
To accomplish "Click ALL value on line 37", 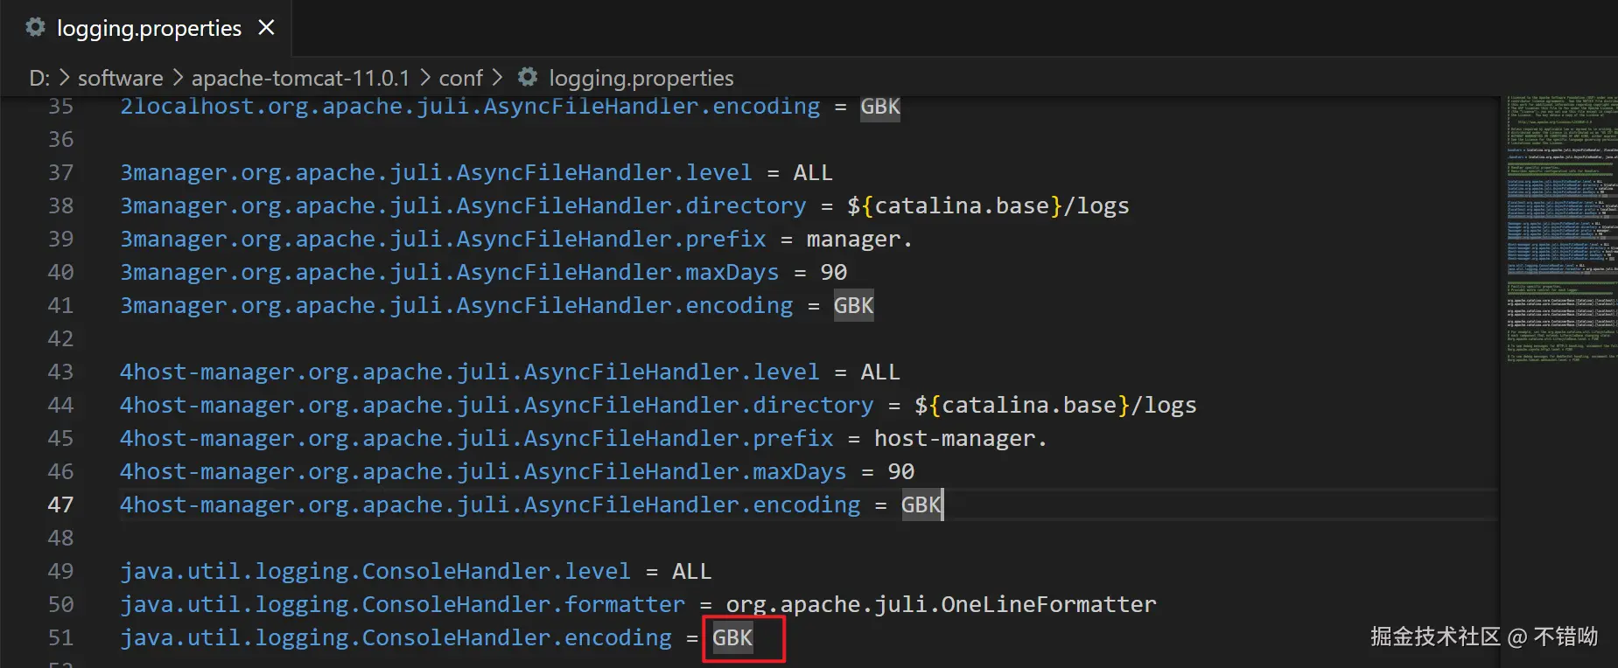I will pos(813,172).
